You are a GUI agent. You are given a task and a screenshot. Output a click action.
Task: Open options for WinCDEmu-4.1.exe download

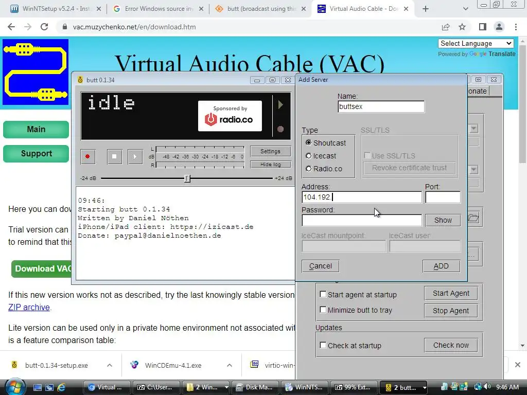pyautogui.click(x=230, y=365)
